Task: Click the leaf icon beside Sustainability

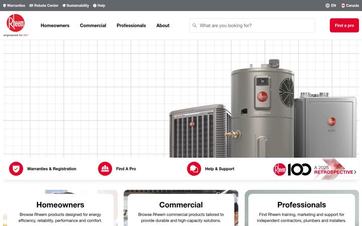Action: tap(64, 6)
